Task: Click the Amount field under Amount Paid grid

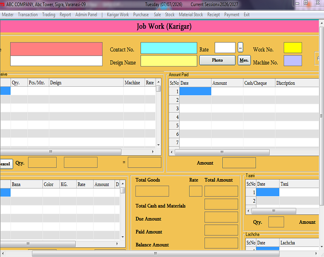Action: pyautogui.click(x=239, y=163)
